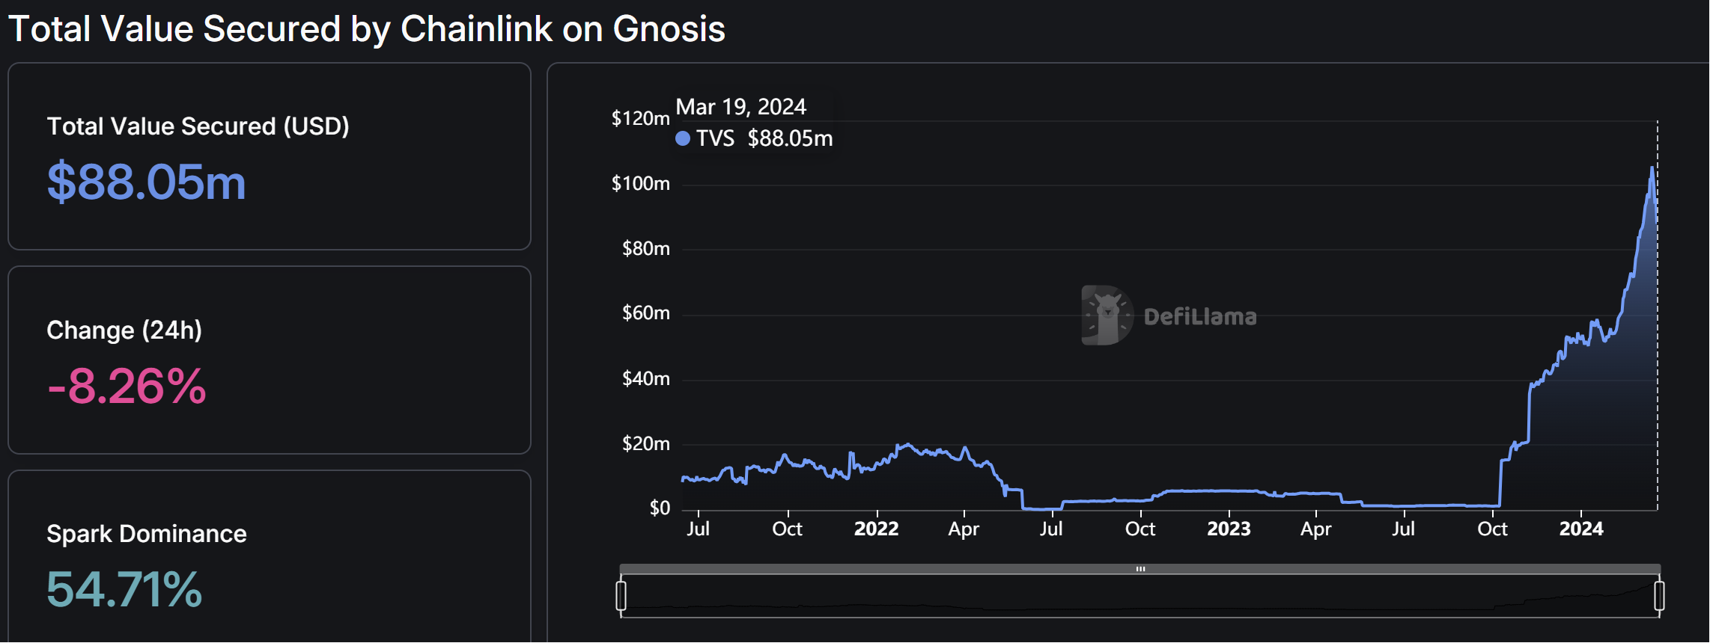
Task: Click the mini overview chart in range selector
Action: point(1140,596)
